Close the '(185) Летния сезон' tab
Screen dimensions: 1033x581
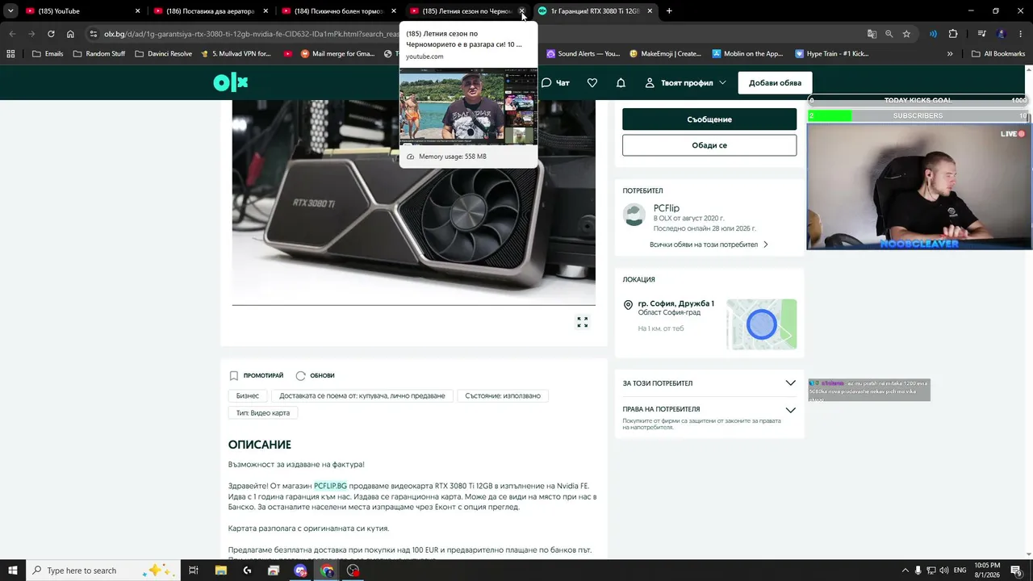pos(522,11)
